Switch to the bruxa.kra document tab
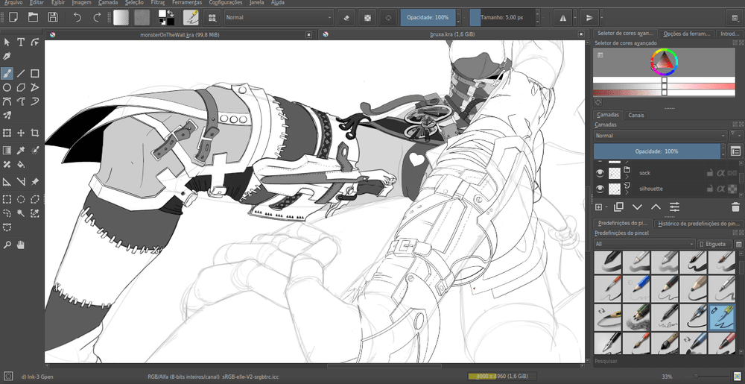The width and height of the screenshot is (745, 384). [x=452, y=34]
